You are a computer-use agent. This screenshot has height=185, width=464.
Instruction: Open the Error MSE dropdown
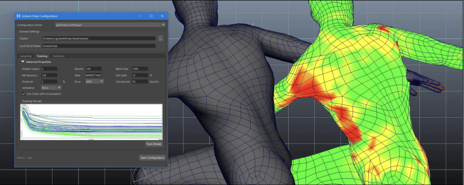tap(95, 81)
